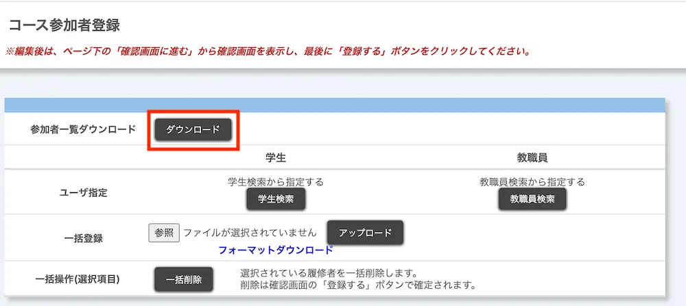The width and height of the screenshot is (686, 306).
Task: Select the 教職員 column header
Action: pyautogui.click(x=532, y=157)
